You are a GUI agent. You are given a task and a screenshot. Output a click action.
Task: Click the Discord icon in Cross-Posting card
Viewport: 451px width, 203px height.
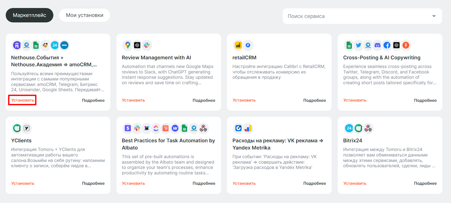[377, 45]
